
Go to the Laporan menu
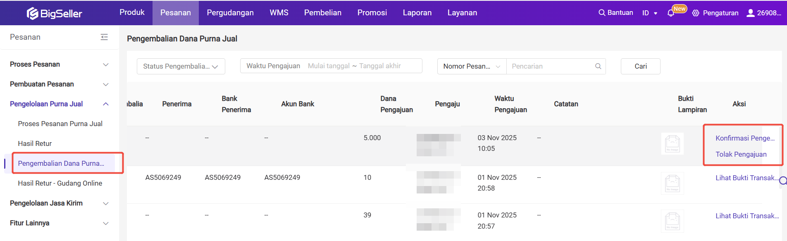click(417, 13)
